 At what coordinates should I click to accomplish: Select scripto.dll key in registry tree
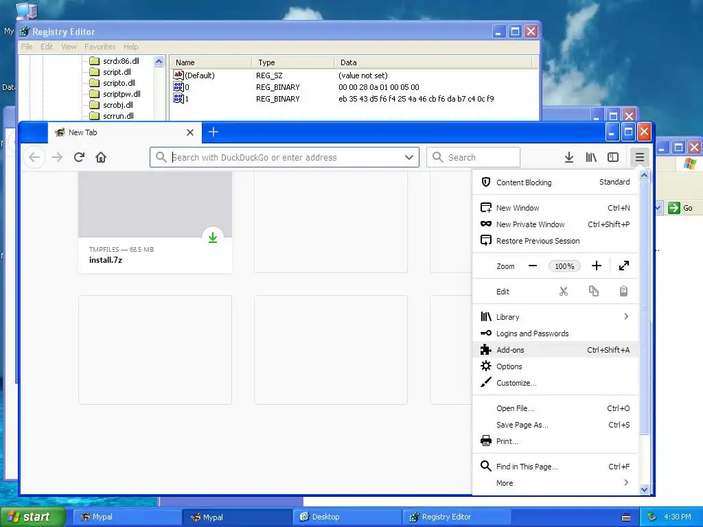click(x=119, y=83)
